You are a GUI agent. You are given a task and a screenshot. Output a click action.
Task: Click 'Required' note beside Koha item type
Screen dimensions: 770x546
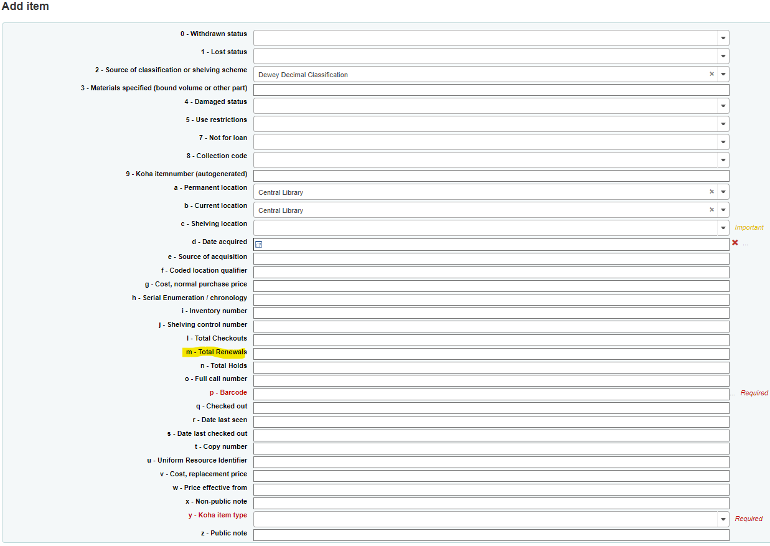749,519
